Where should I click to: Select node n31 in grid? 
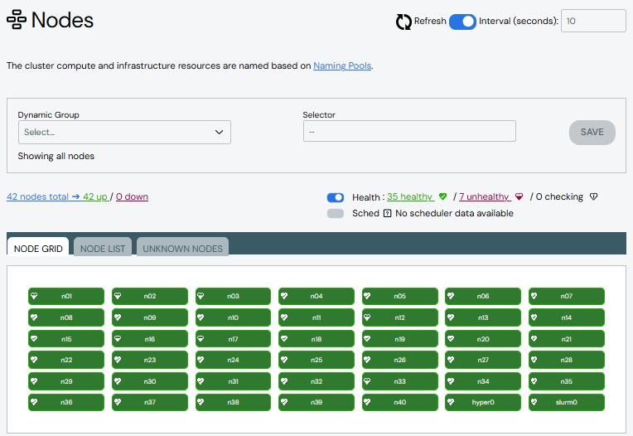pyautogui.click(x=233, y=380)
